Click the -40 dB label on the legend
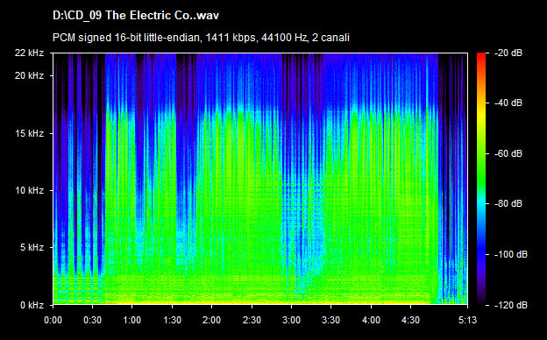 point(508,103)
